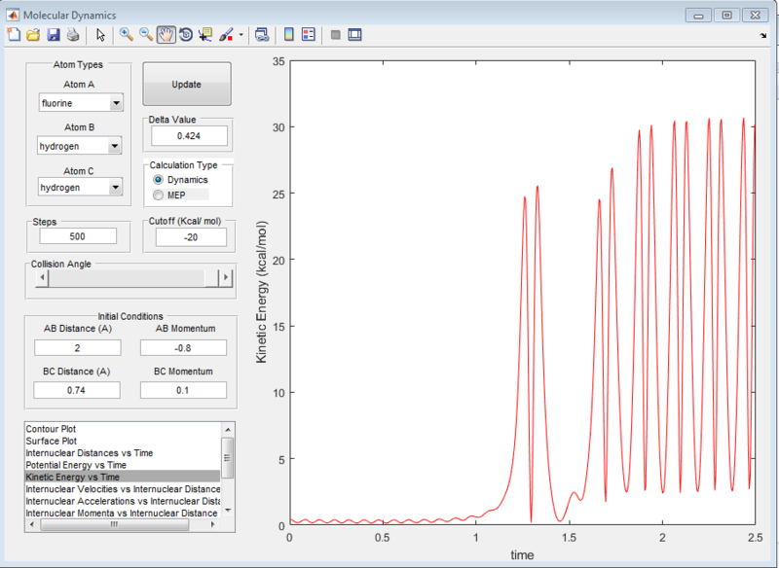Image resolution: width=779 pixels, height=568 pixels.
Task: Click the Link Plot icon
Action: (x=262, y=35)
